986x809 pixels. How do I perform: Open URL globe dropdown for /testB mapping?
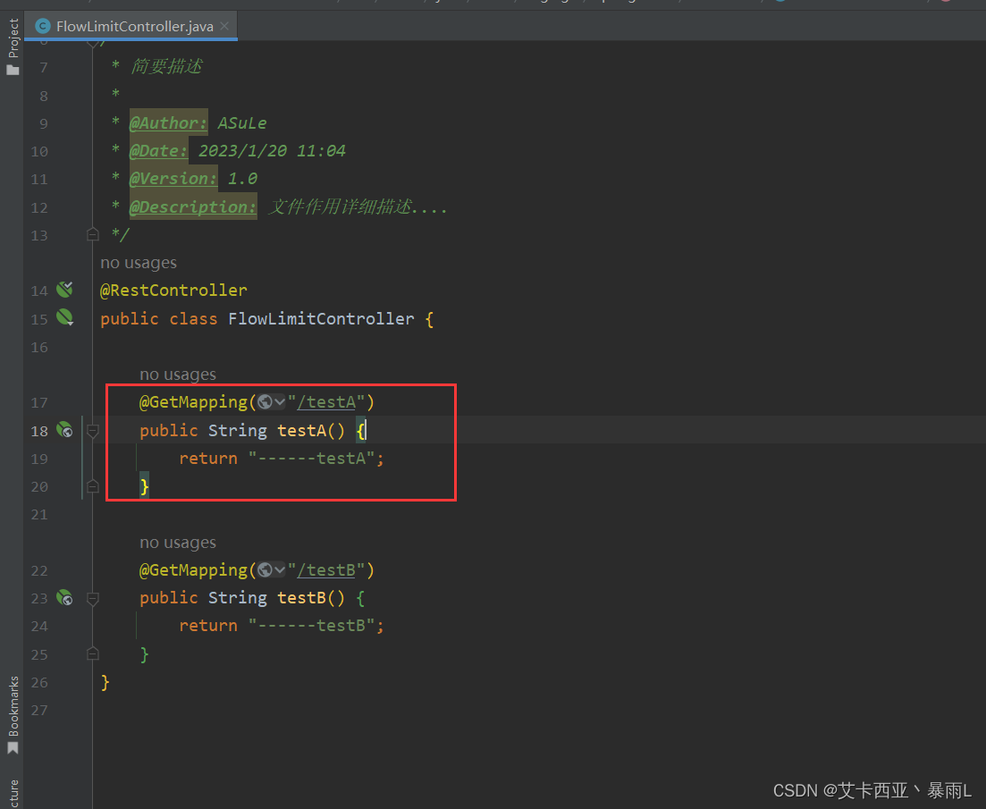click(272, 569)
